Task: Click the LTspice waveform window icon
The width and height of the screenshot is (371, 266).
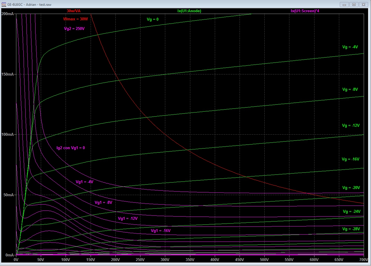Action: (x=4, y=4)
